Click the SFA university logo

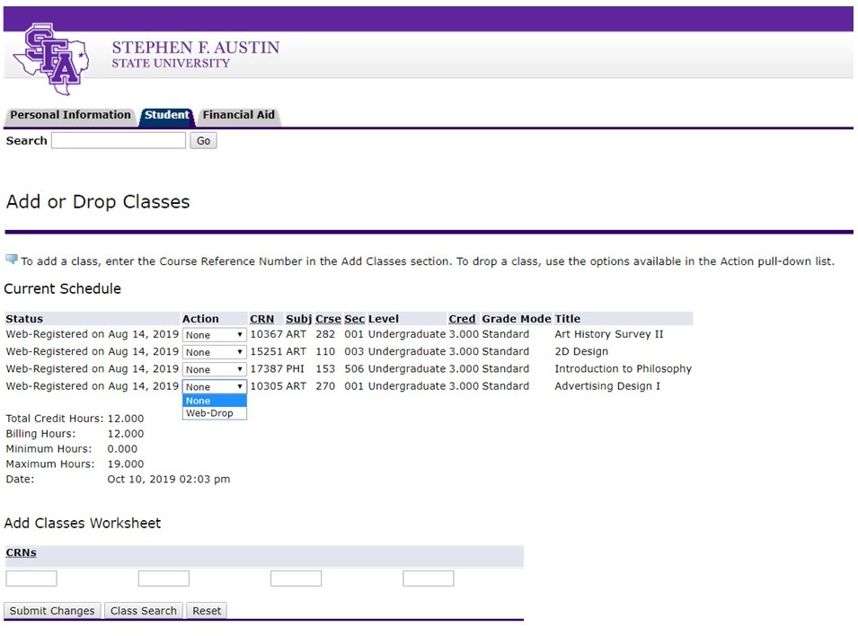tap(51, 59)
